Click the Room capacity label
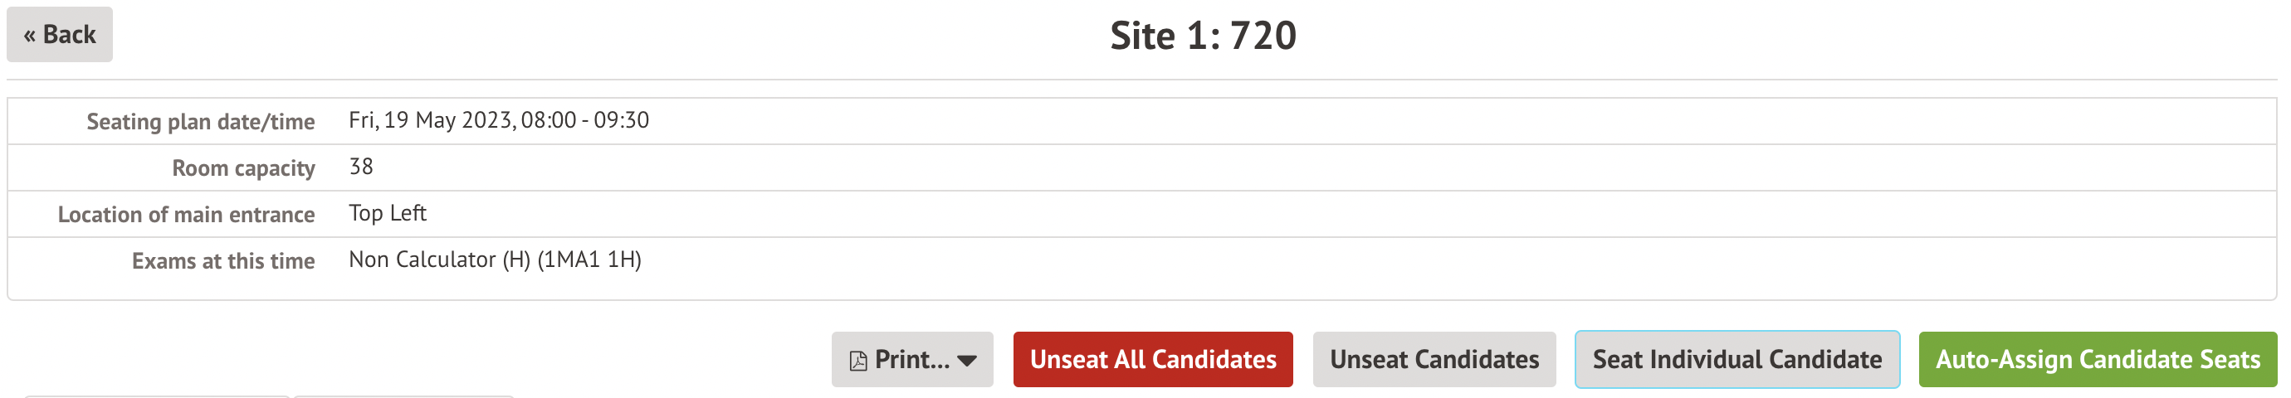Screen dimensions: 2291x398 tap(242, 167)
